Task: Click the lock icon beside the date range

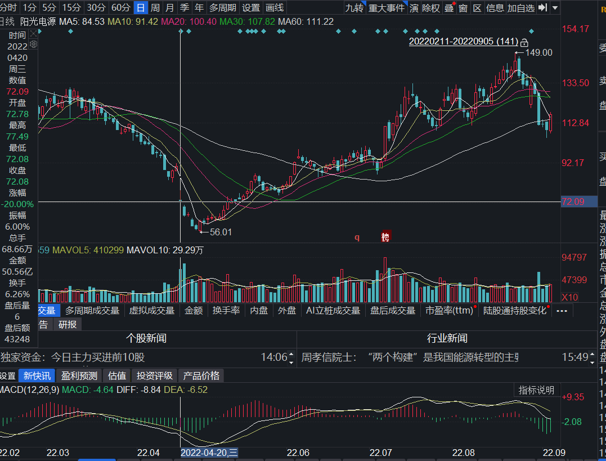Action: coord(524,42)
